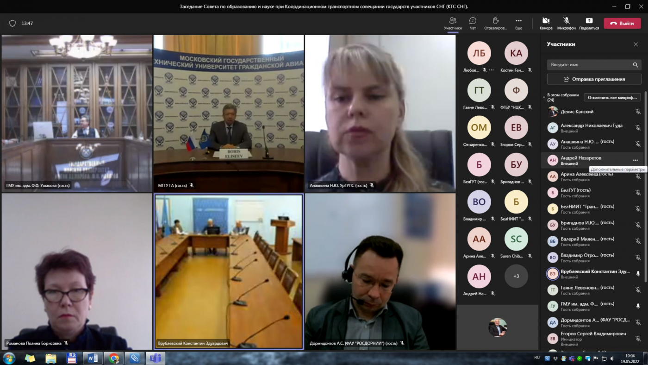Click the Отправка приглашения button
Screen dimensions: 648x365
594,79
